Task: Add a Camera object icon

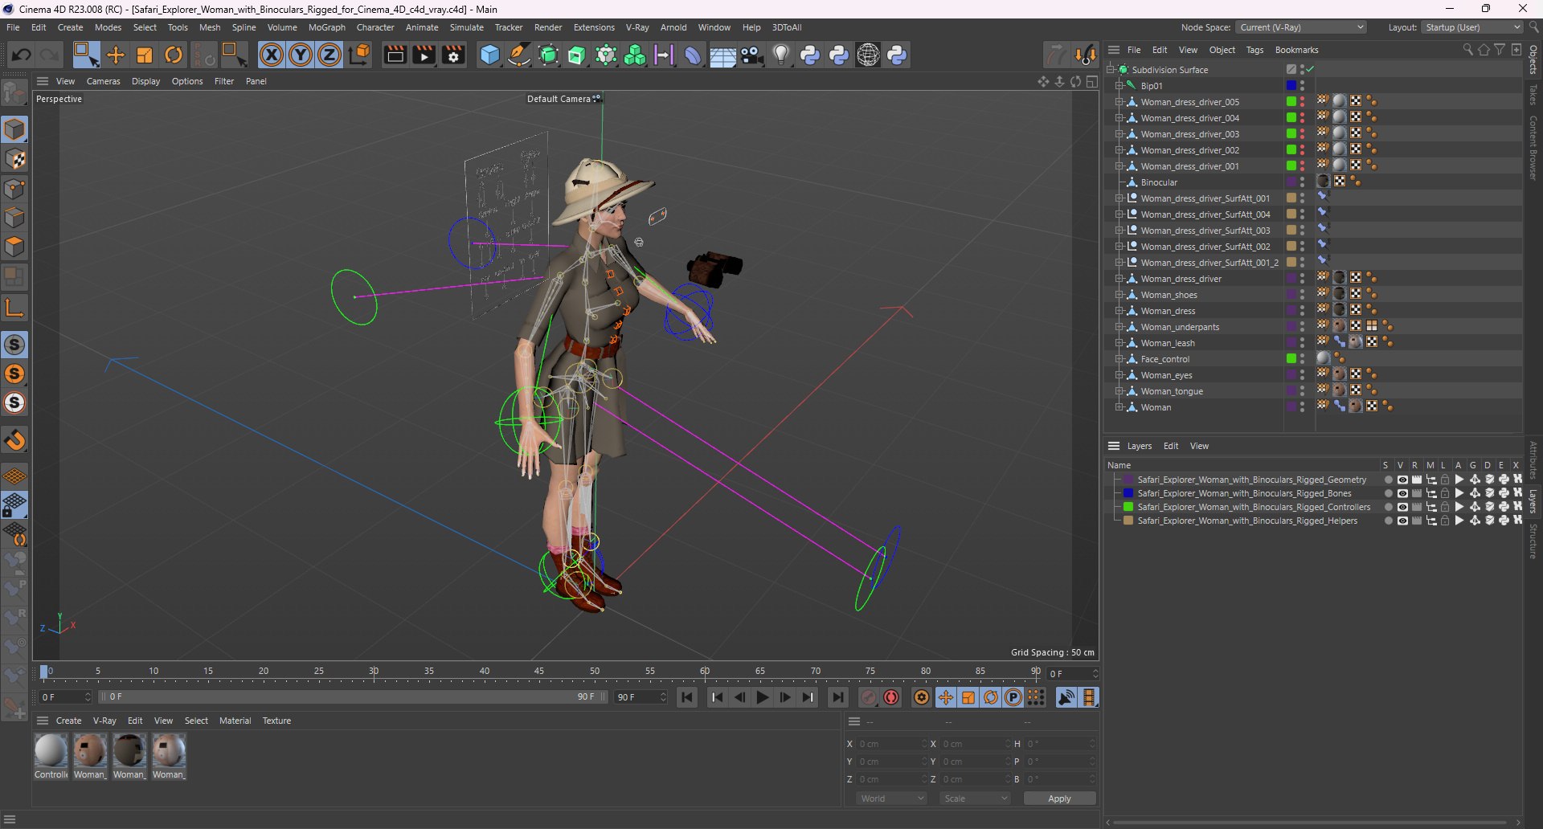Action: point(752,55)
